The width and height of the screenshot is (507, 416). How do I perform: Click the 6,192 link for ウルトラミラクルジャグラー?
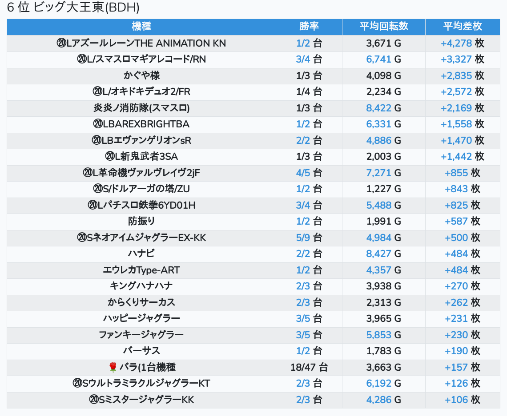click(378, 383)
